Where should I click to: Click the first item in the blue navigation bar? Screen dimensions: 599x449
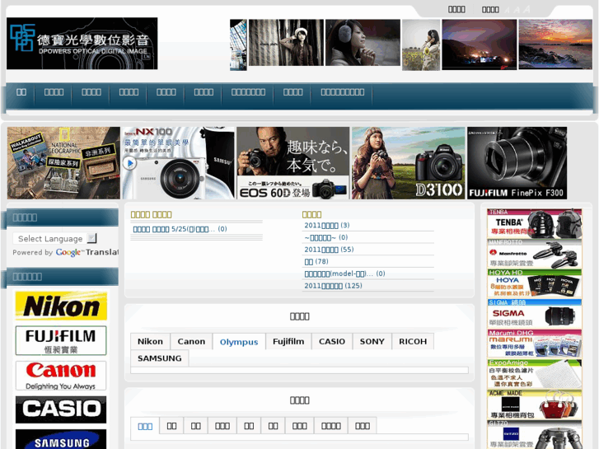coord(21,92)
